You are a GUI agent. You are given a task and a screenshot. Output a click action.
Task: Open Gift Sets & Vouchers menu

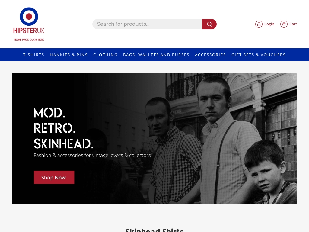tap(258, 55)
